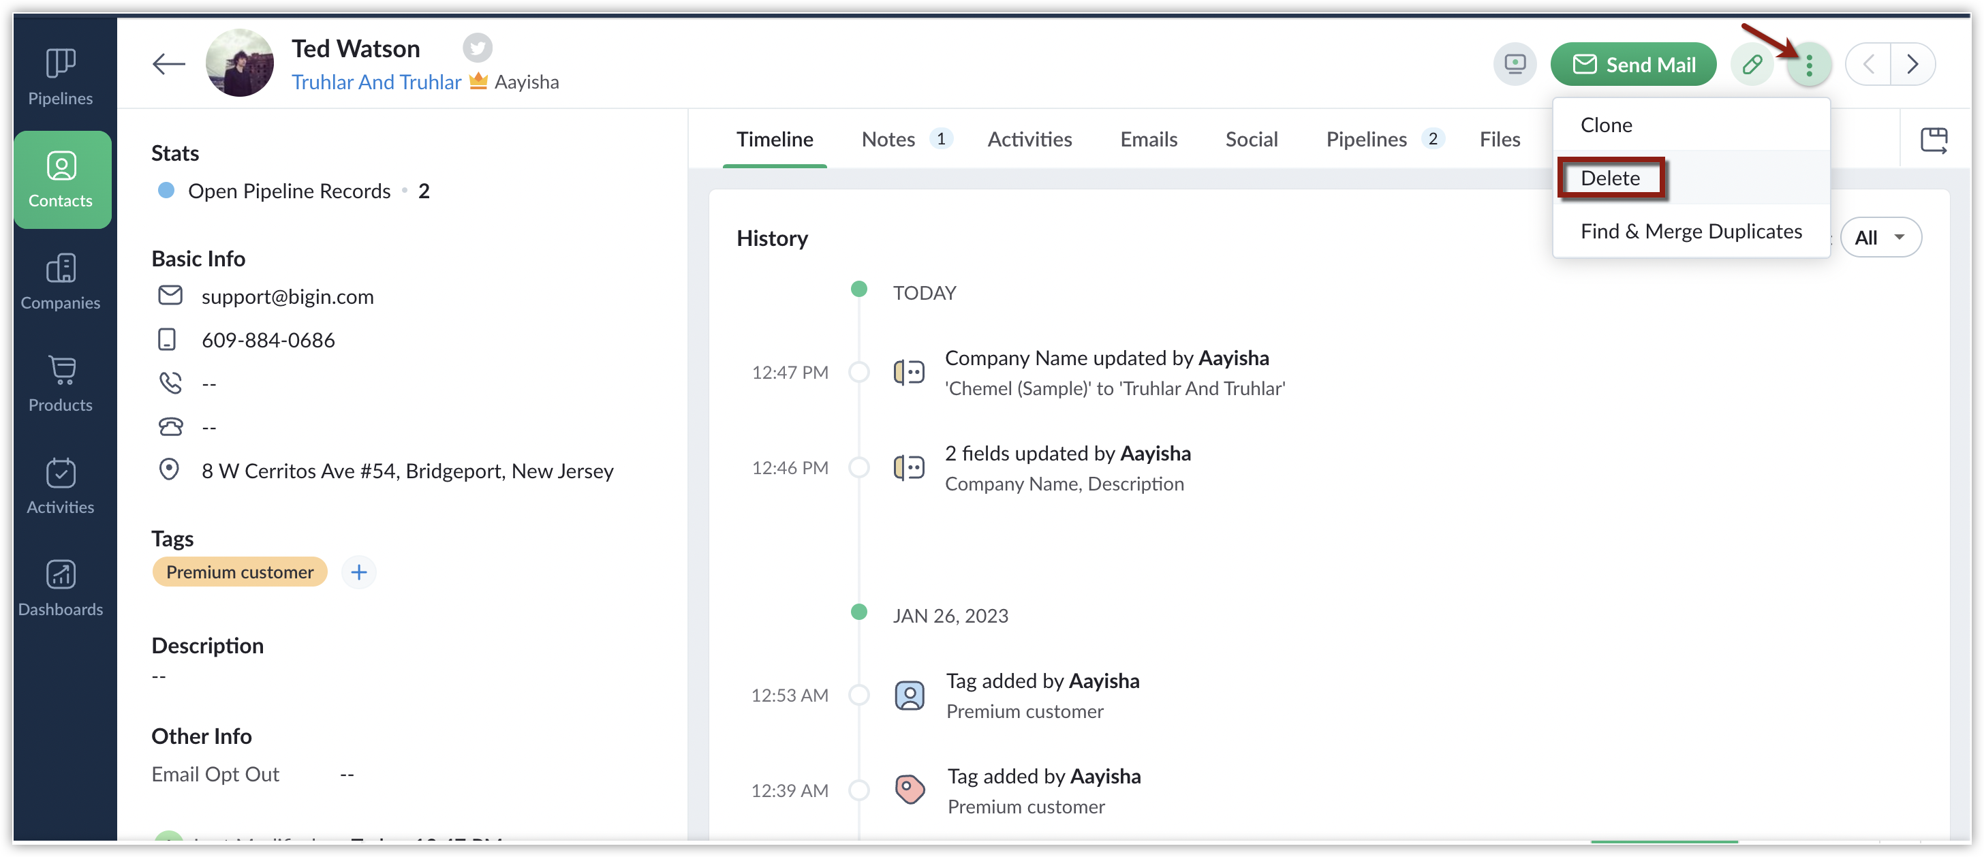
Task: Click the 12:46 PM timeline node
Action: click(x=858, y=467)
